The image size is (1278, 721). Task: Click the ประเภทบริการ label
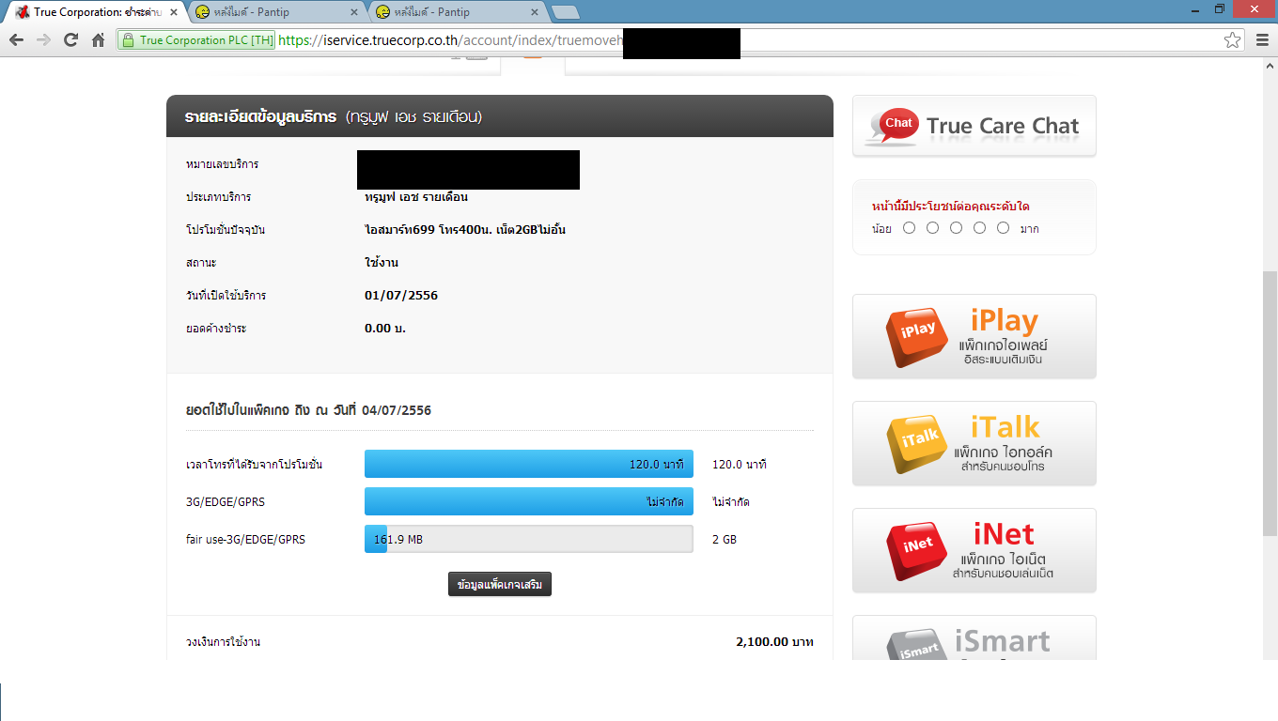[218, 197]
